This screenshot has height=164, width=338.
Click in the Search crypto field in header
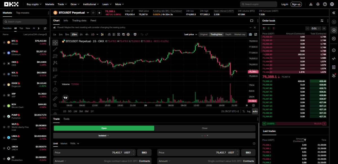click(x=259, y=4)
